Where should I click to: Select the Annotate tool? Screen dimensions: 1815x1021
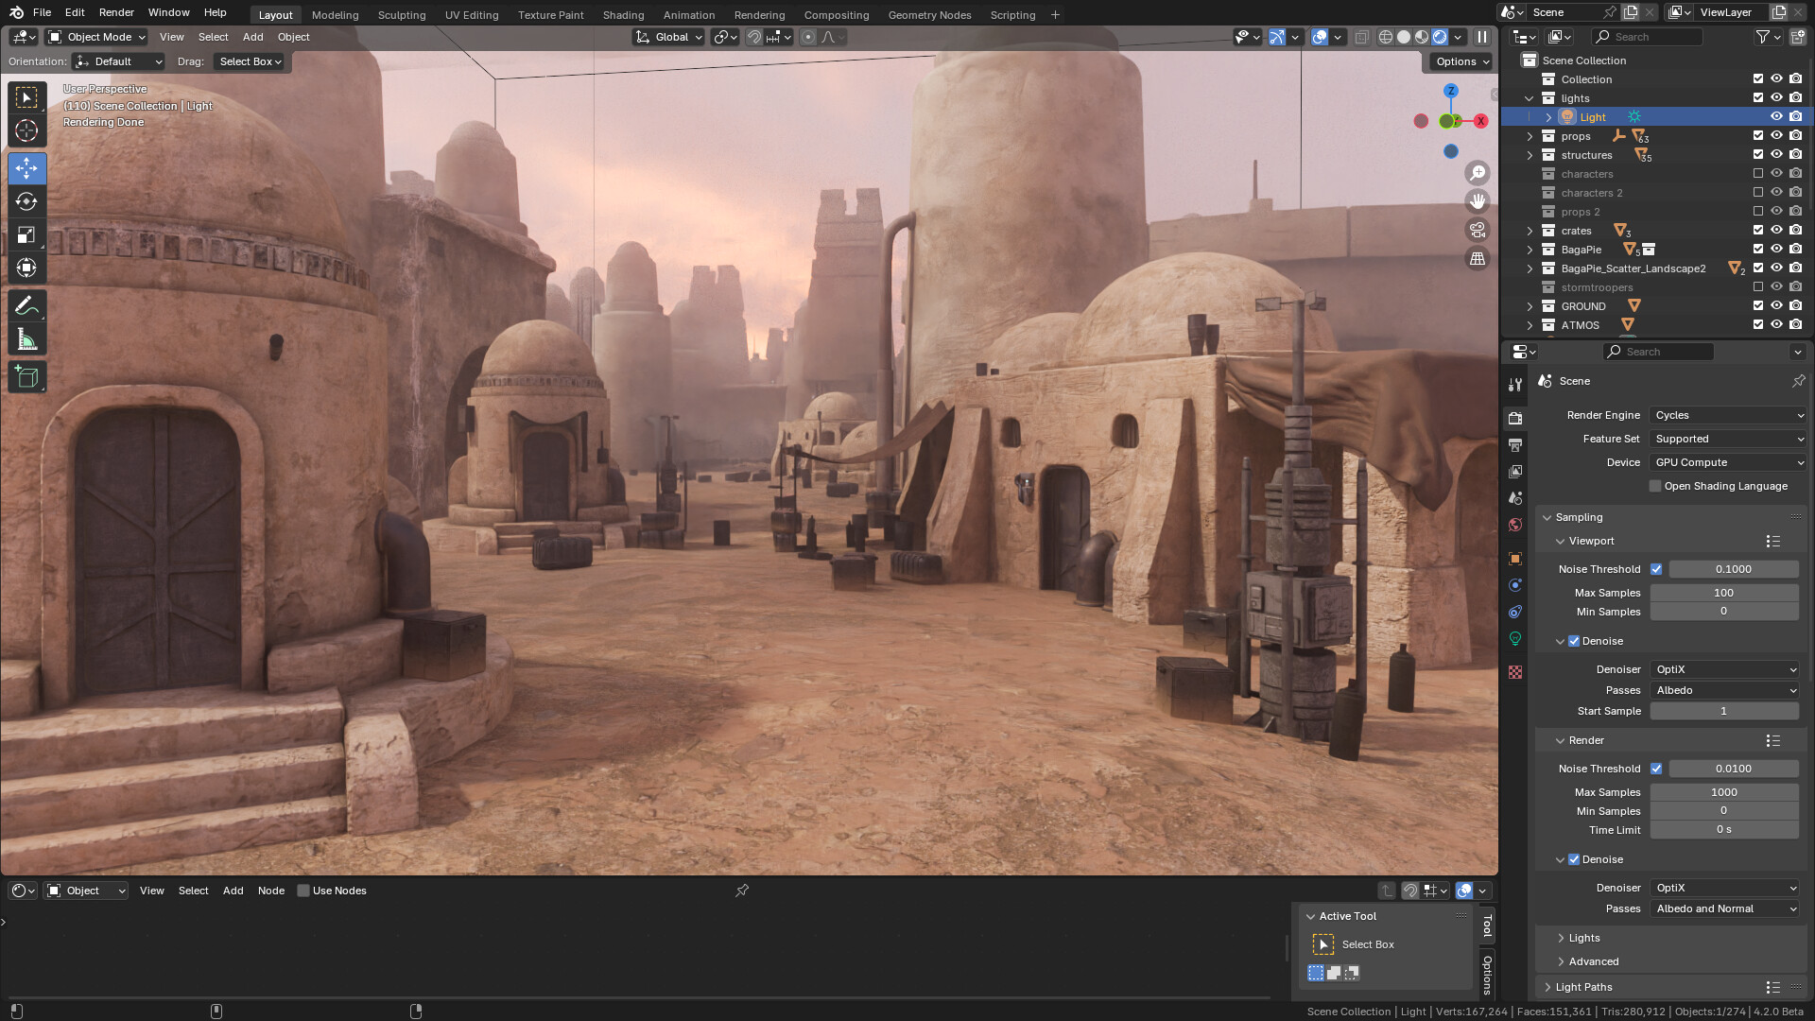point(26,304)
